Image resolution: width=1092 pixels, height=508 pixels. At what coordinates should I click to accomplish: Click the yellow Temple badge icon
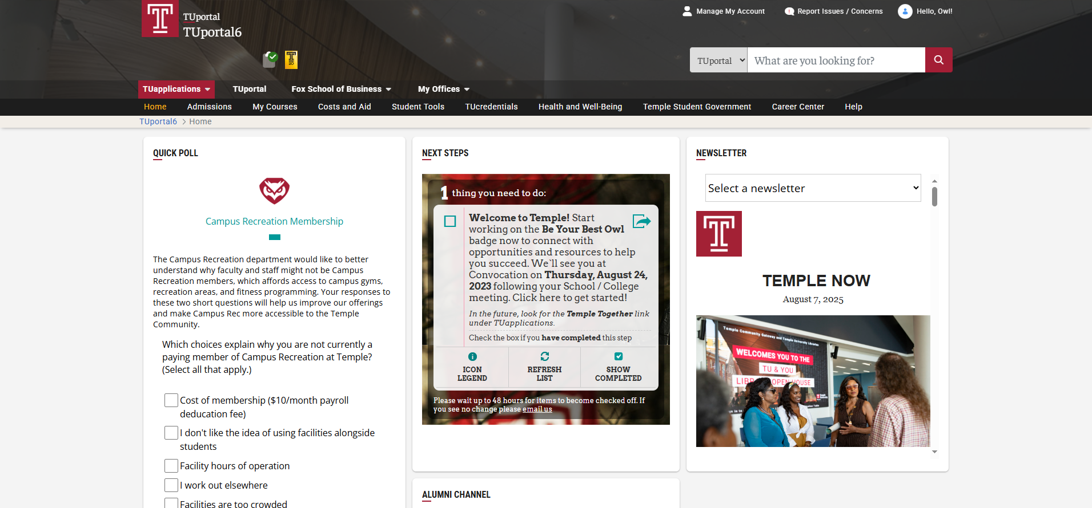(291, 59)
